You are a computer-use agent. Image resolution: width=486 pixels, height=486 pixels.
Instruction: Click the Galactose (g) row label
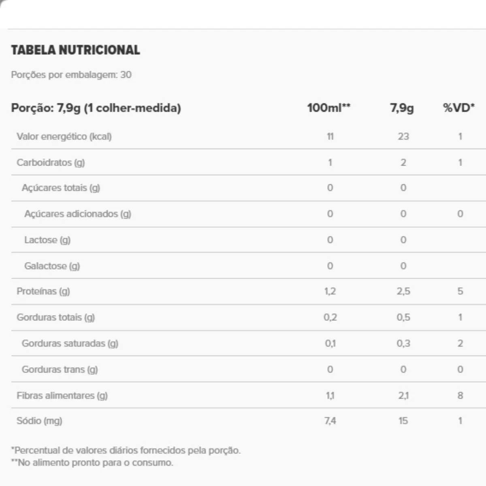pos(52,266)
